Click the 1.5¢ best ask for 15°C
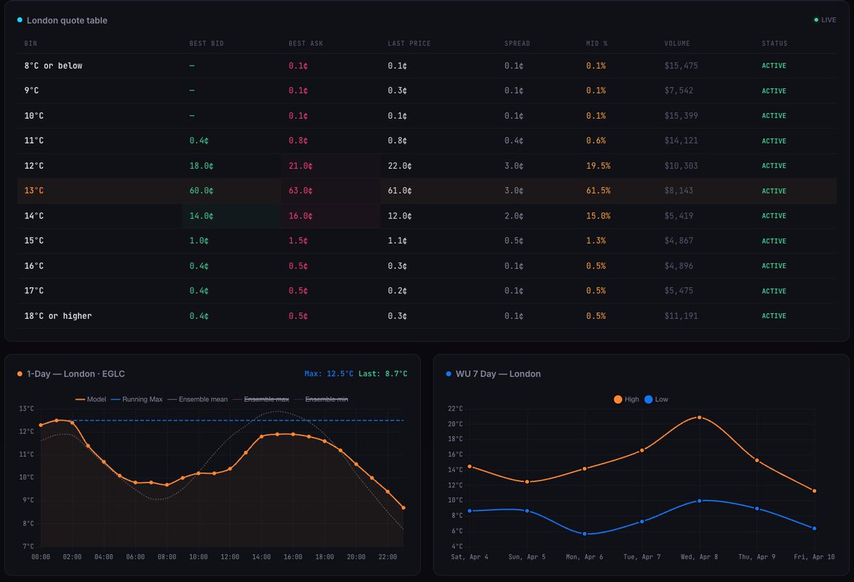This screenshot has height=582, width=854. click(x=298, y=240)
